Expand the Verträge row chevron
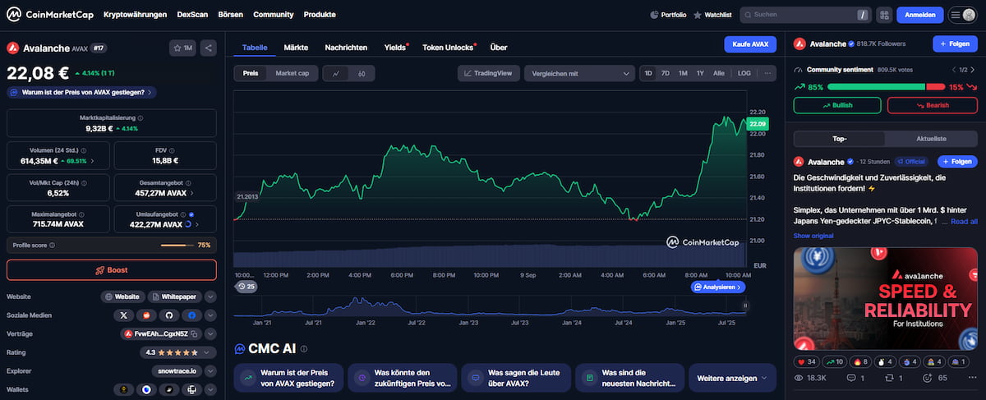The image size is (986, 400). (211, 333)
